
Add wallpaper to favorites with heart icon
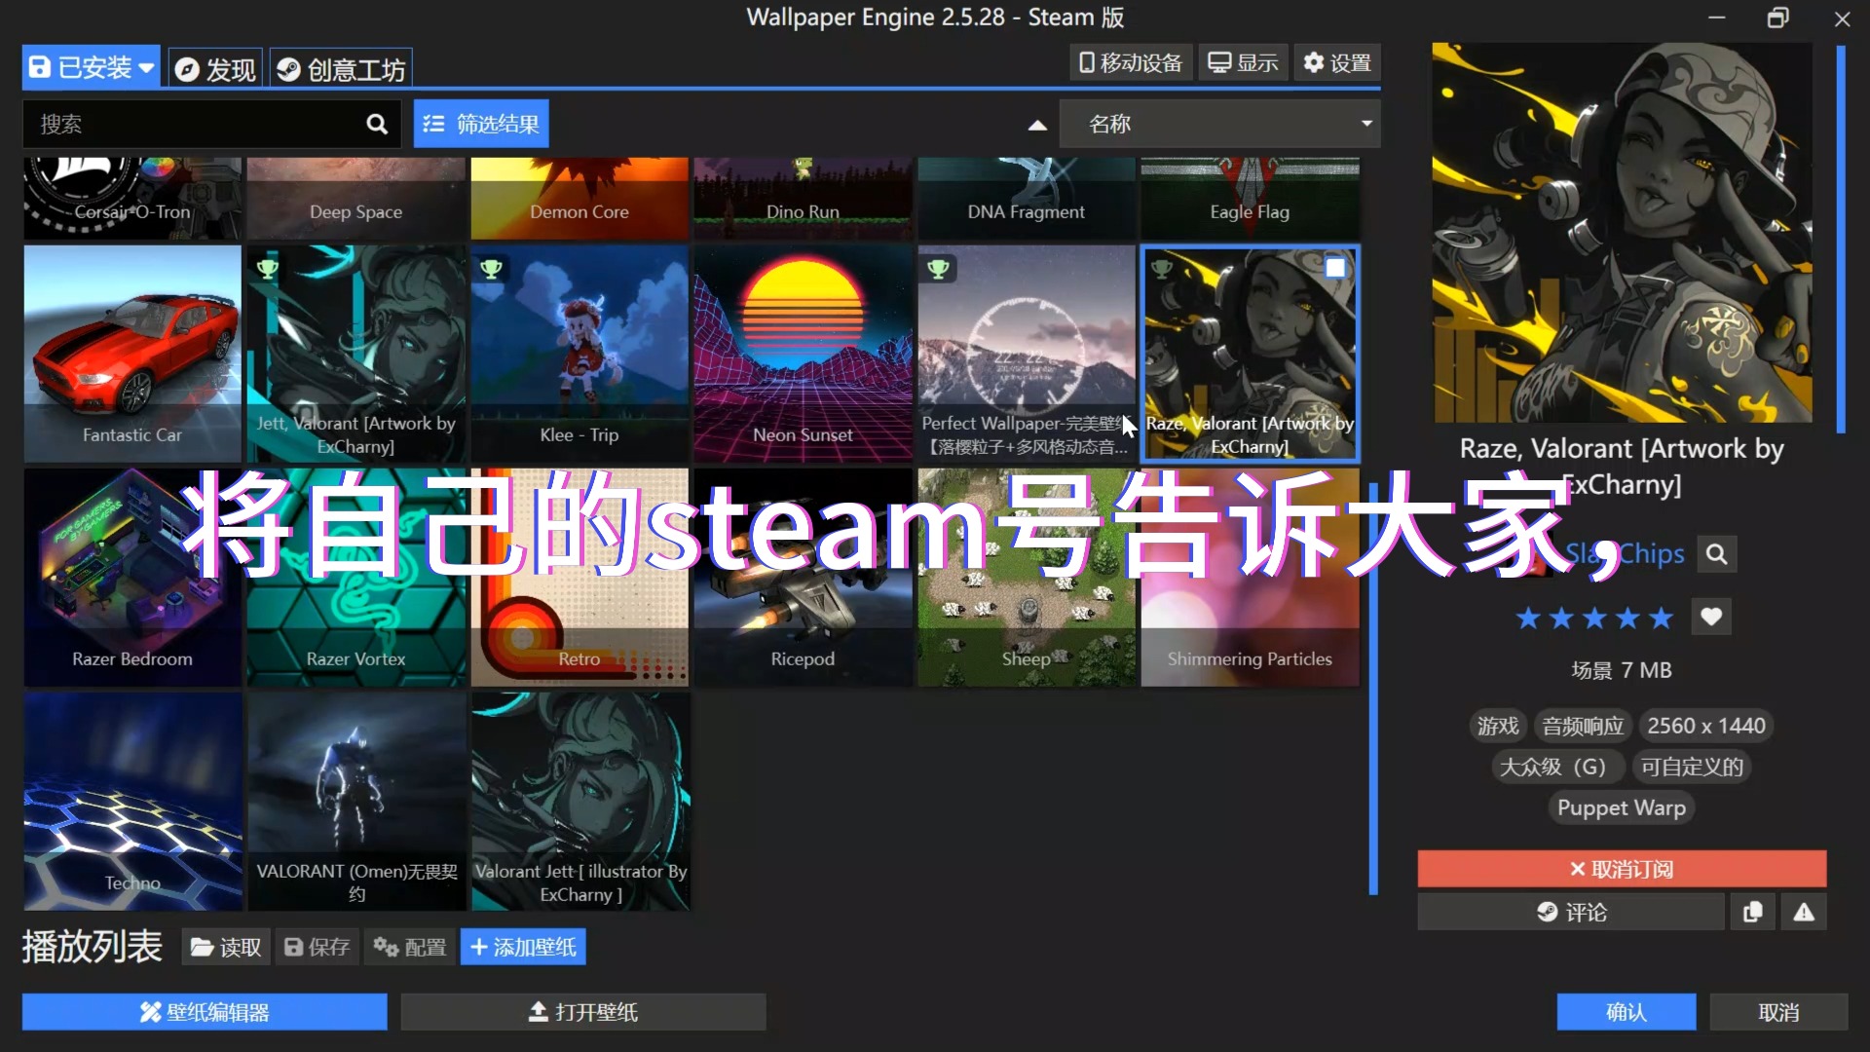[x=1710, y=617]
